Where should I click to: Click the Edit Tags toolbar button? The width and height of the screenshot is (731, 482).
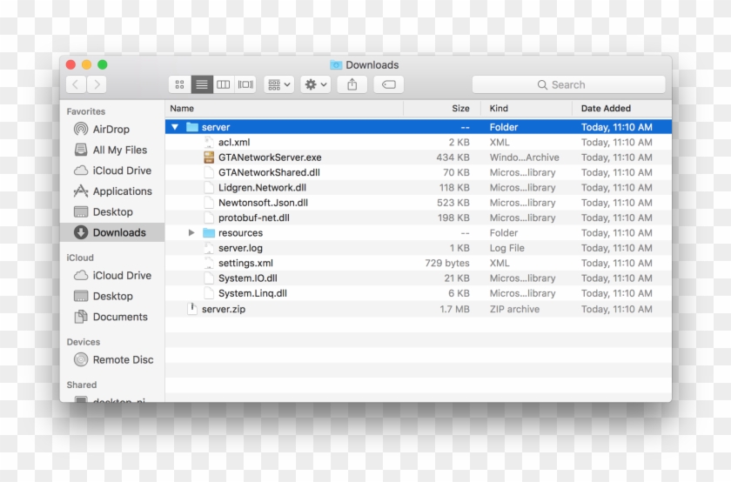[x=388, y=84]
